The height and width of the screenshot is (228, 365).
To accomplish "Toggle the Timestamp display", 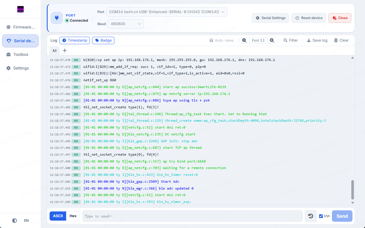I will 75,40.
